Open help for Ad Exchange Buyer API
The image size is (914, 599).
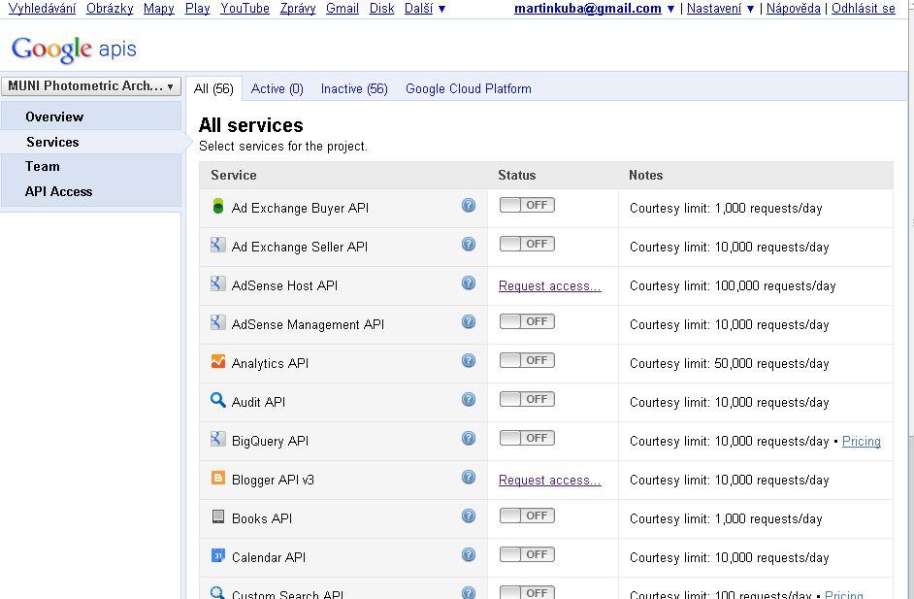(x=469, y=205)
